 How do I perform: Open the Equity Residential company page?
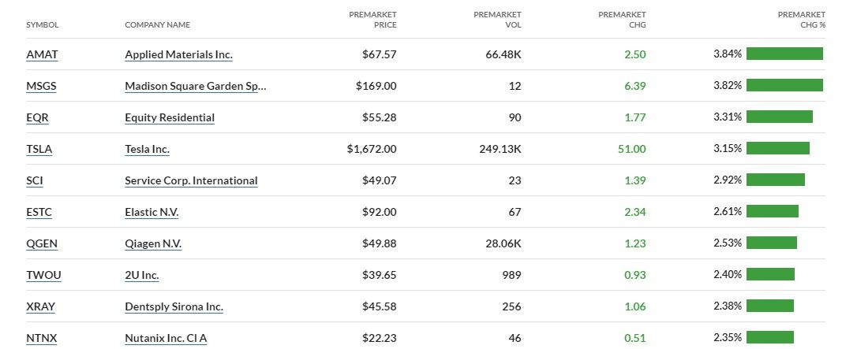click(x=170, y=117)
